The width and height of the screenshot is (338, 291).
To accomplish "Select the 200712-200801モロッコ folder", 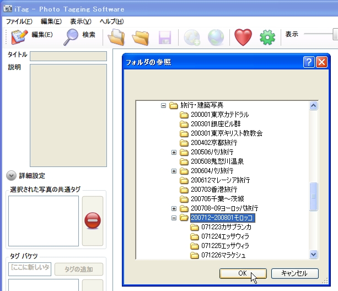I will pyautogui.click(x=223, y=218).
